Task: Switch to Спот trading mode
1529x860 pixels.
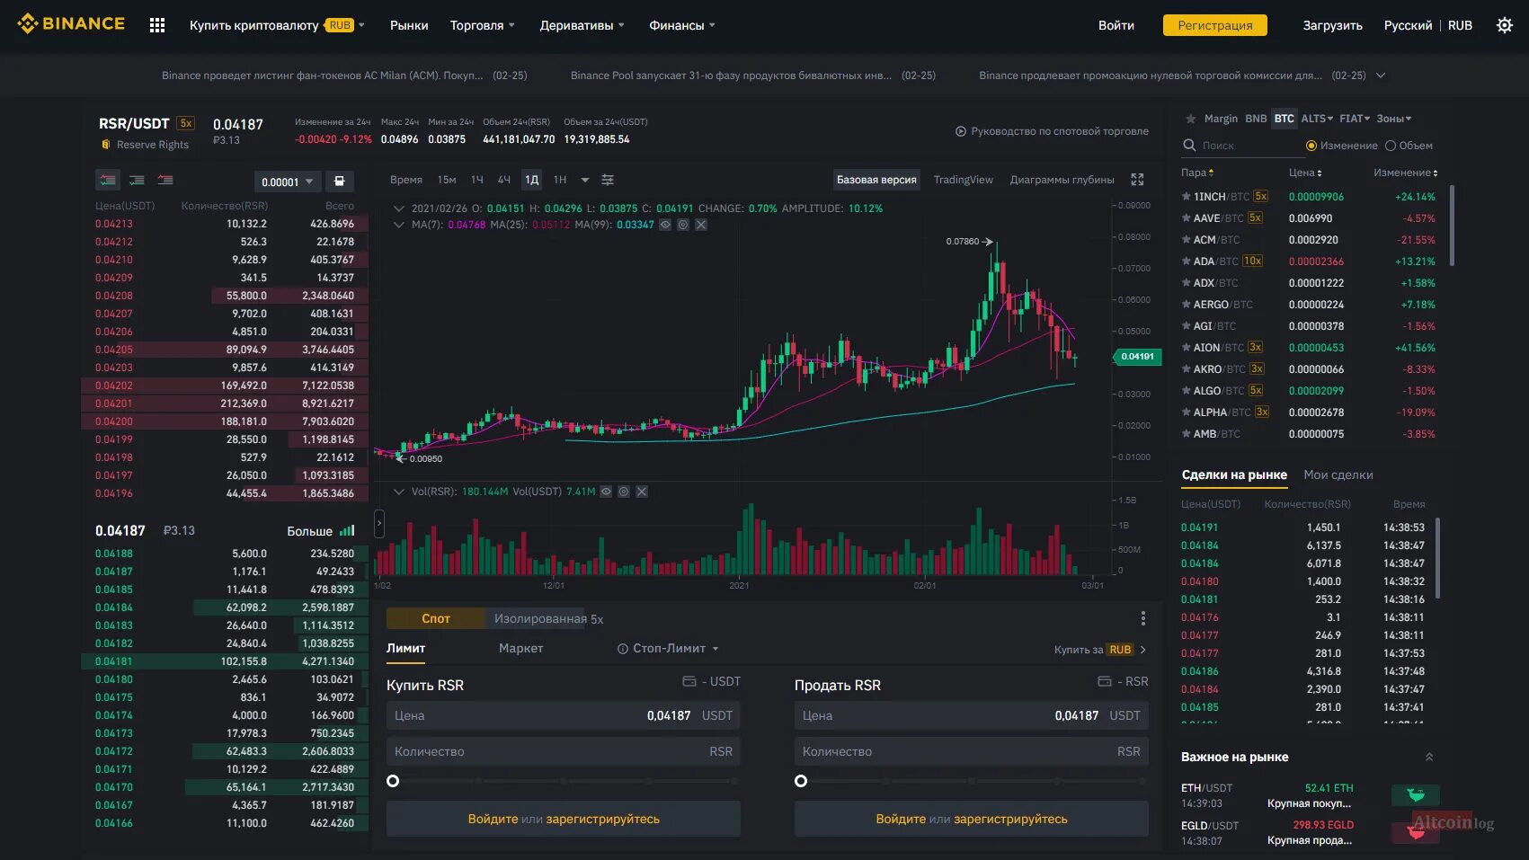Action: 436,618
